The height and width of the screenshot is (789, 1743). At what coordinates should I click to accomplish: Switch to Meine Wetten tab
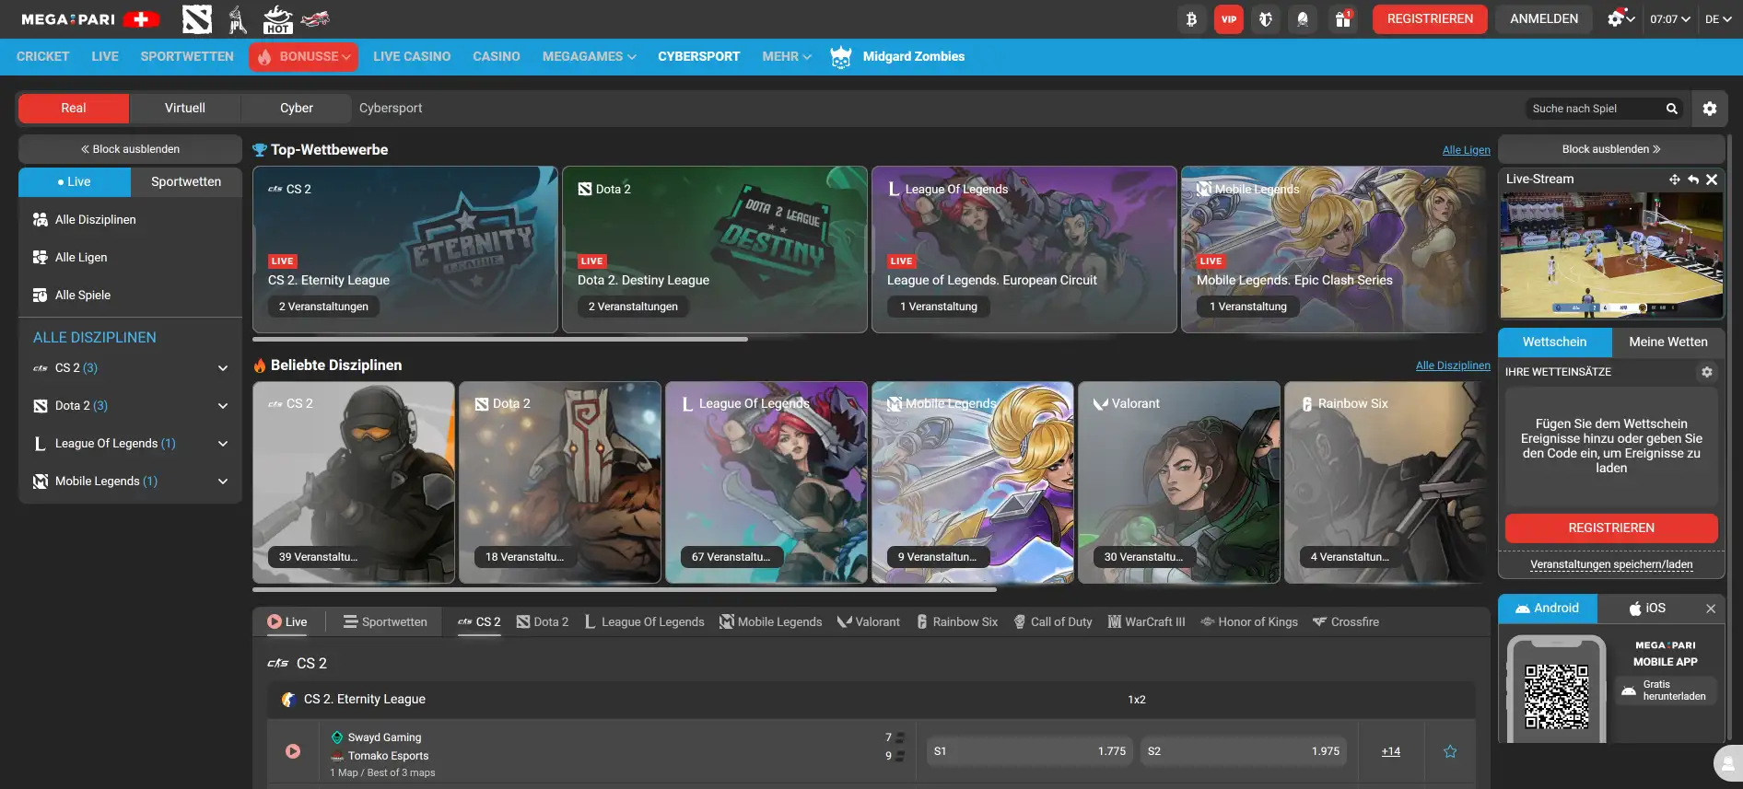[1668, 342]
